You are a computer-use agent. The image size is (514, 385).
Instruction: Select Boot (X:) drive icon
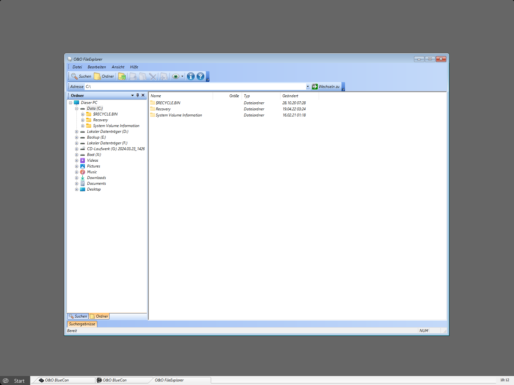pyautogui.click(x=83, y=155)
